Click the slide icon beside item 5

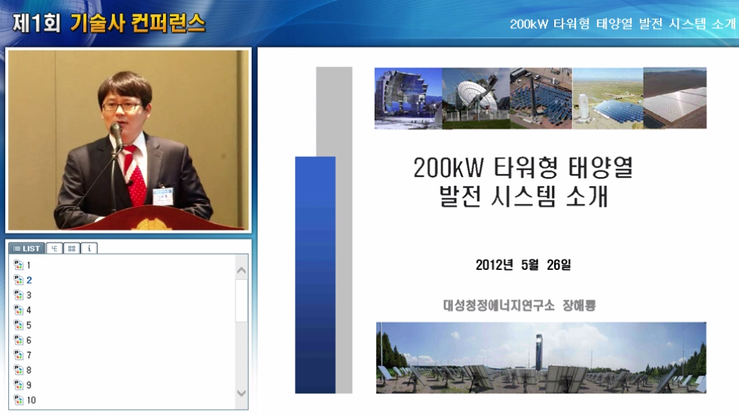pyautogui.click(x=19, y=325)
